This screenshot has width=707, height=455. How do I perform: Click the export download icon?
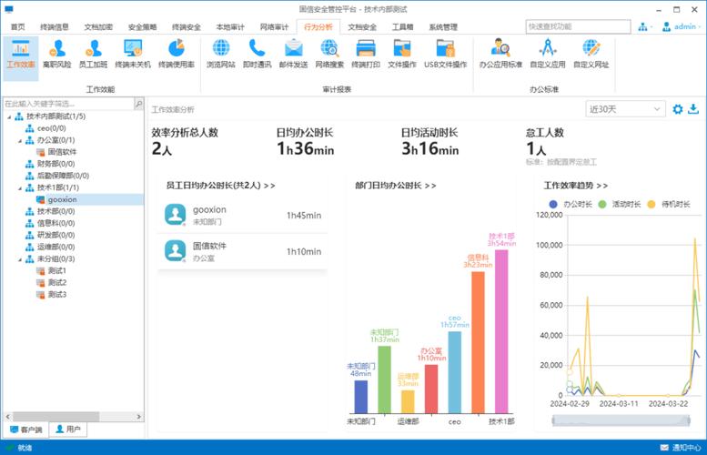[693, 109]
